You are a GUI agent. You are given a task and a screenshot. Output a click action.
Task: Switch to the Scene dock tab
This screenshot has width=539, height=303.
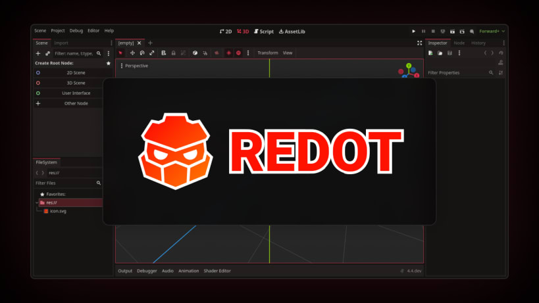pos(41,43)
